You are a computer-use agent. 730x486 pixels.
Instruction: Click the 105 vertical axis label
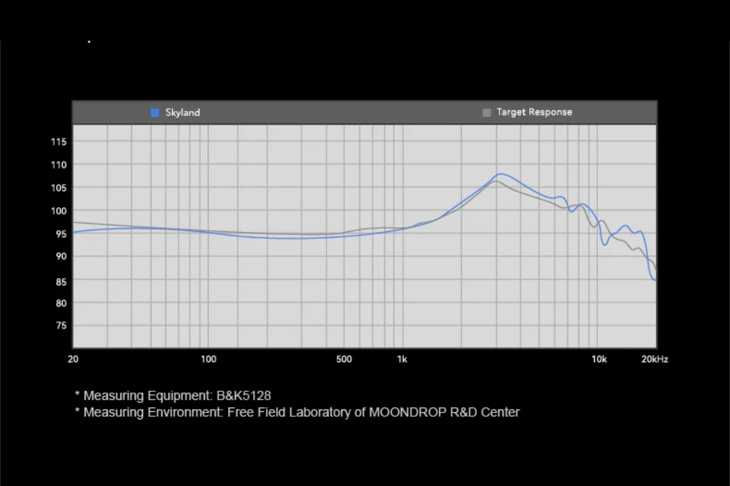tap(59, 188)
